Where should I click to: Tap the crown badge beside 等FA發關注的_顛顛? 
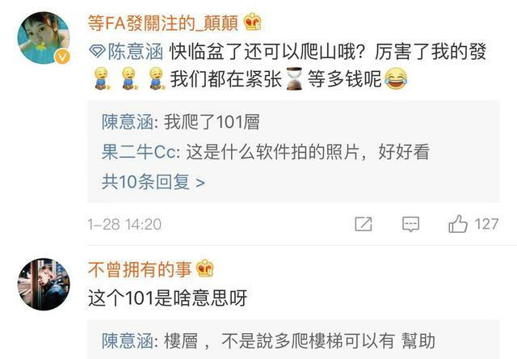[x=253, y=22]
